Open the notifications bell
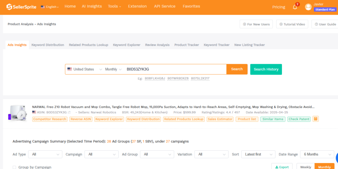The width and height of the screenshot is (338, 169). (295, 7)
